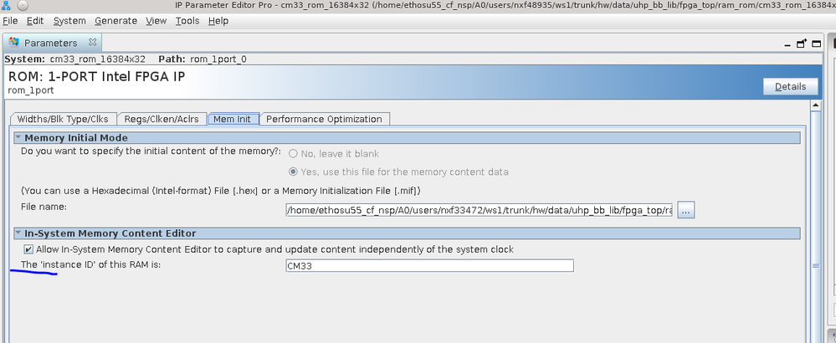Collapse the Memory Initial Mode section
836x343 pixels.
point(18,137)
